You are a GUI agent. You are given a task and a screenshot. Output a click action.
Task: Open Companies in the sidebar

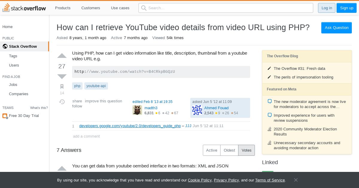pyautogui.click(x=19, y=94)
